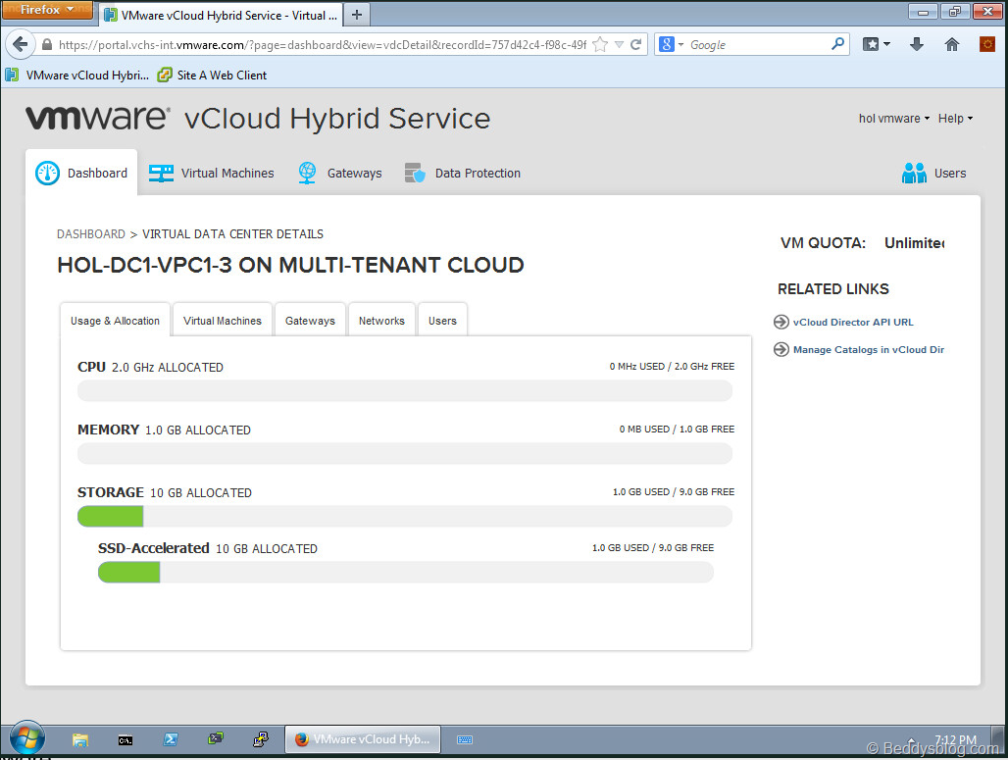Click the '0 MB USED / 1.0 GB FREE' text
Screen dimensions: 1008x760
pos(677,429)
